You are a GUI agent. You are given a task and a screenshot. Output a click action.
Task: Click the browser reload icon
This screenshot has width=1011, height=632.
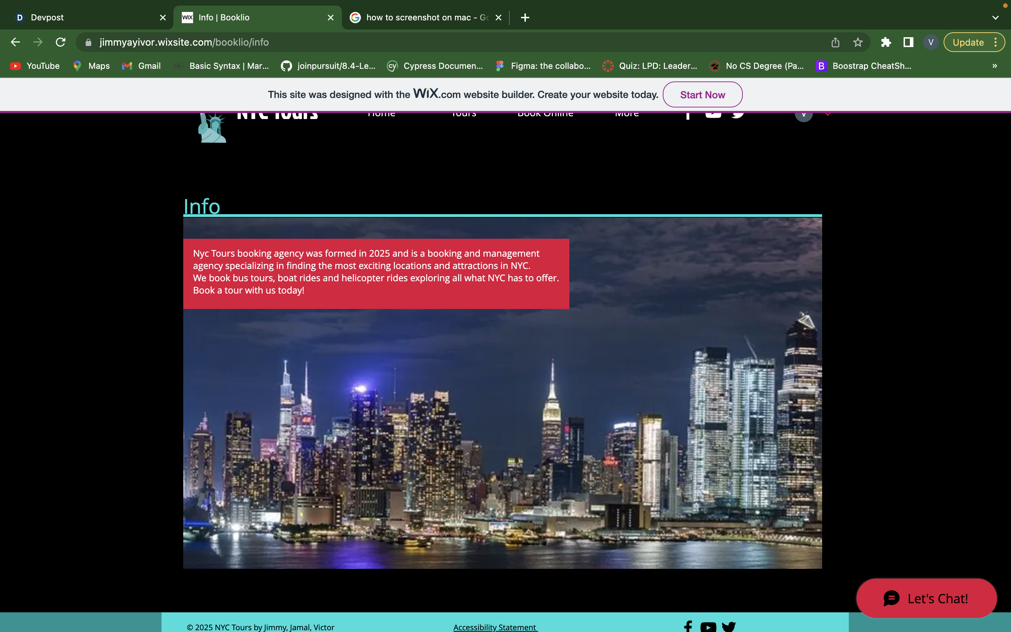click(61, 42)
